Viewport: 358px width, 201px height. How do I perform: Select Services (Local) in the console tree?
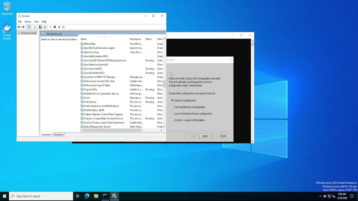29,33
